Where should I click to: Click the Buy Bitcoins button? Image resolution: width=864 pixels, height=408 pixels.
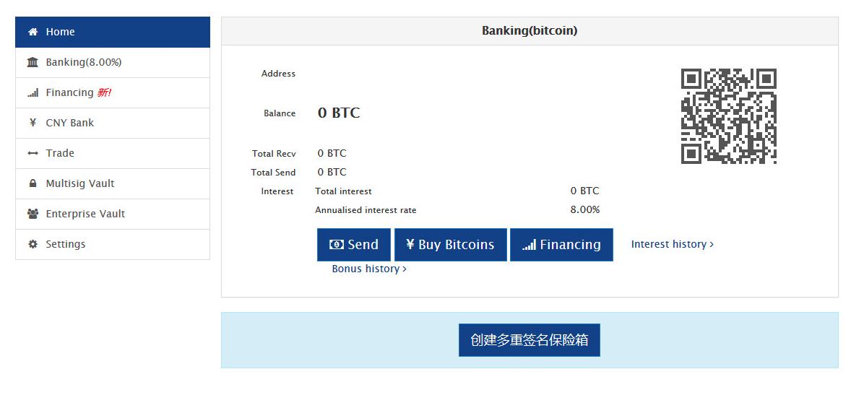(450, 245)
